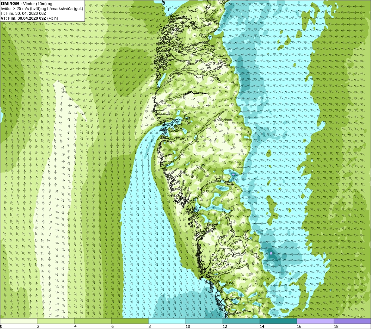
Task: Select the pale cyan 8–10 m/s legend swatch
Action: (167, 321)
